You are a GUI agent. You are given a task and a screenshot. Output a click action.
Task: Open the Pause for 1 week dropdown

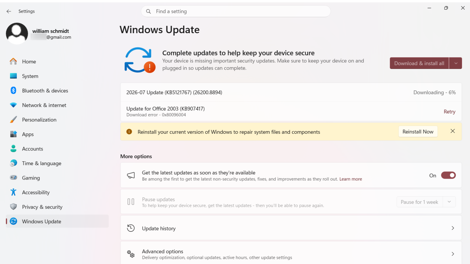pos(426,202)
